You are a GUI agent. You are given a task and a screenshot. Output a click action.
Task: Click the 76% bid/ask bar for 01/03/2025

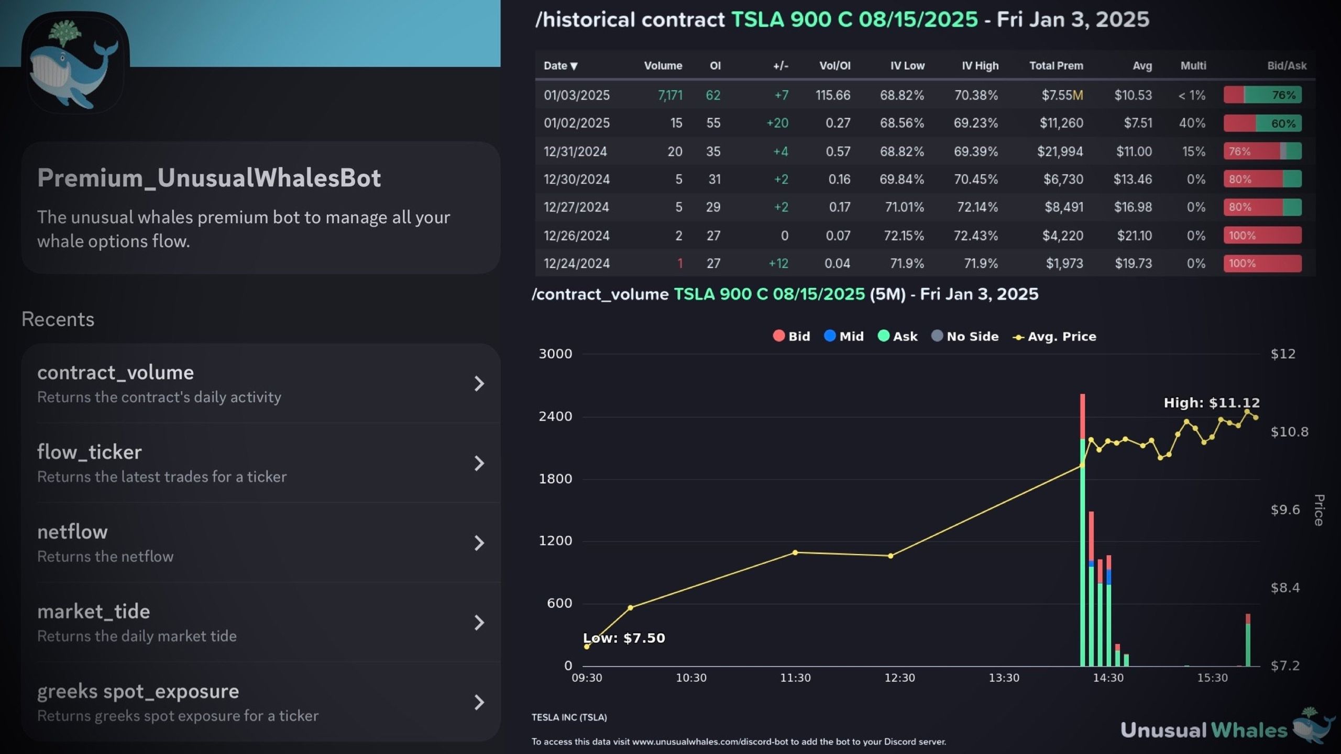click(1262, 95)
